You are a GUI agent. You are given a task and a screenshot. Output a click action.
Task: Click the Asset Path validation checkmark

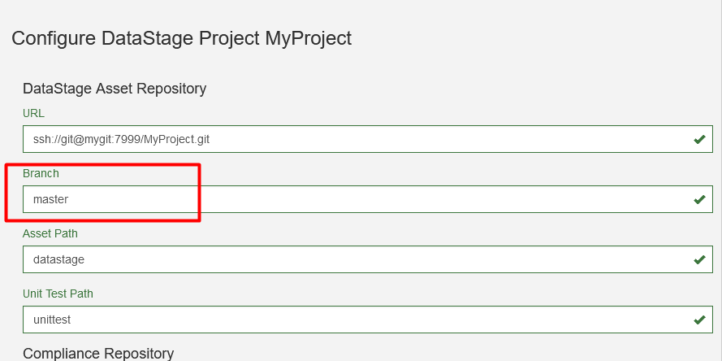click(698, 260)
